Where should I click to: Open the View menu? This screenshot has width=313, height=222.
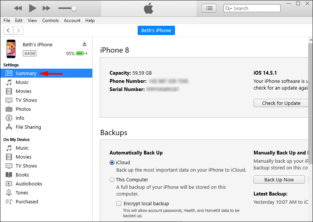point(32,21)
